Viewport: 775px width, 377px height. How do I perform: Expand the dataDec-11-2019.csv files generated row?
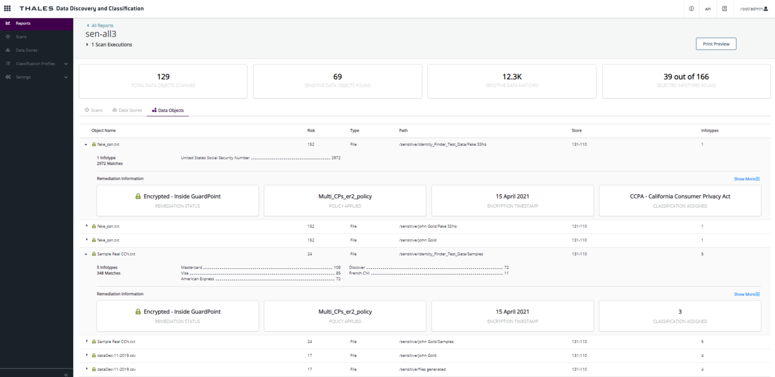click(87, 369)
